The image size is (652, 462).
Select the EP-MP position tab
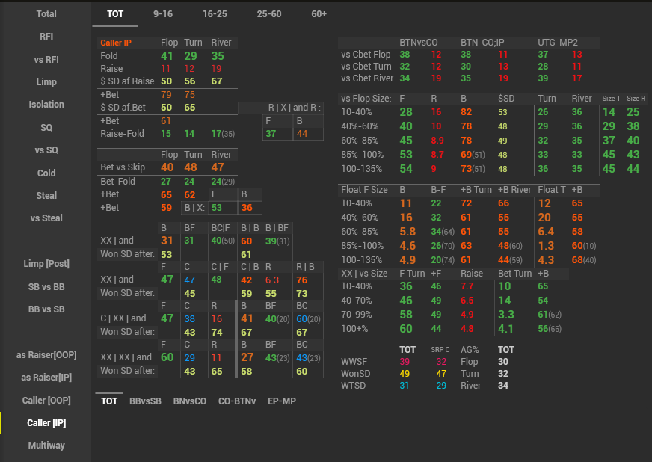click(x=282, y=401)
